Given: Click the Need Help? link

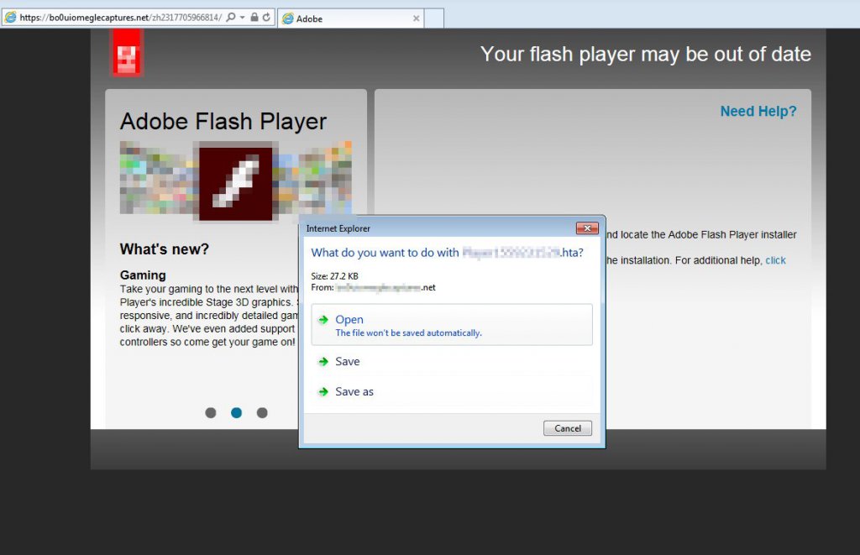Looking at the screenshot, I should click(x=758, y=112).
